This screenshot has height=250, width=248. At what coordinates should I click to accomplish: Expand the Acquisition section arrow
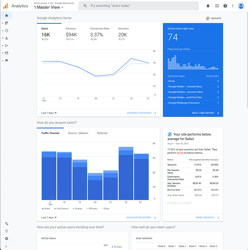(3, 45)
